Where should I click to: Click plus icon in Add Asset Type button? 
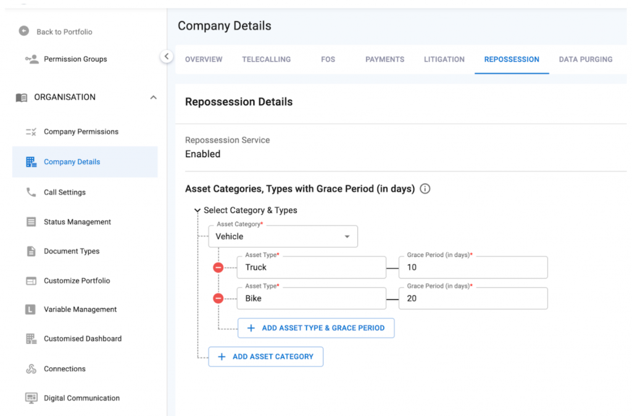coord(251,328)
